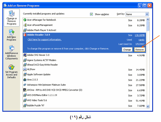Screen dimensions: 161x122
Task: Click the program list scrollbar thumb
Action: tap(148, 26)
